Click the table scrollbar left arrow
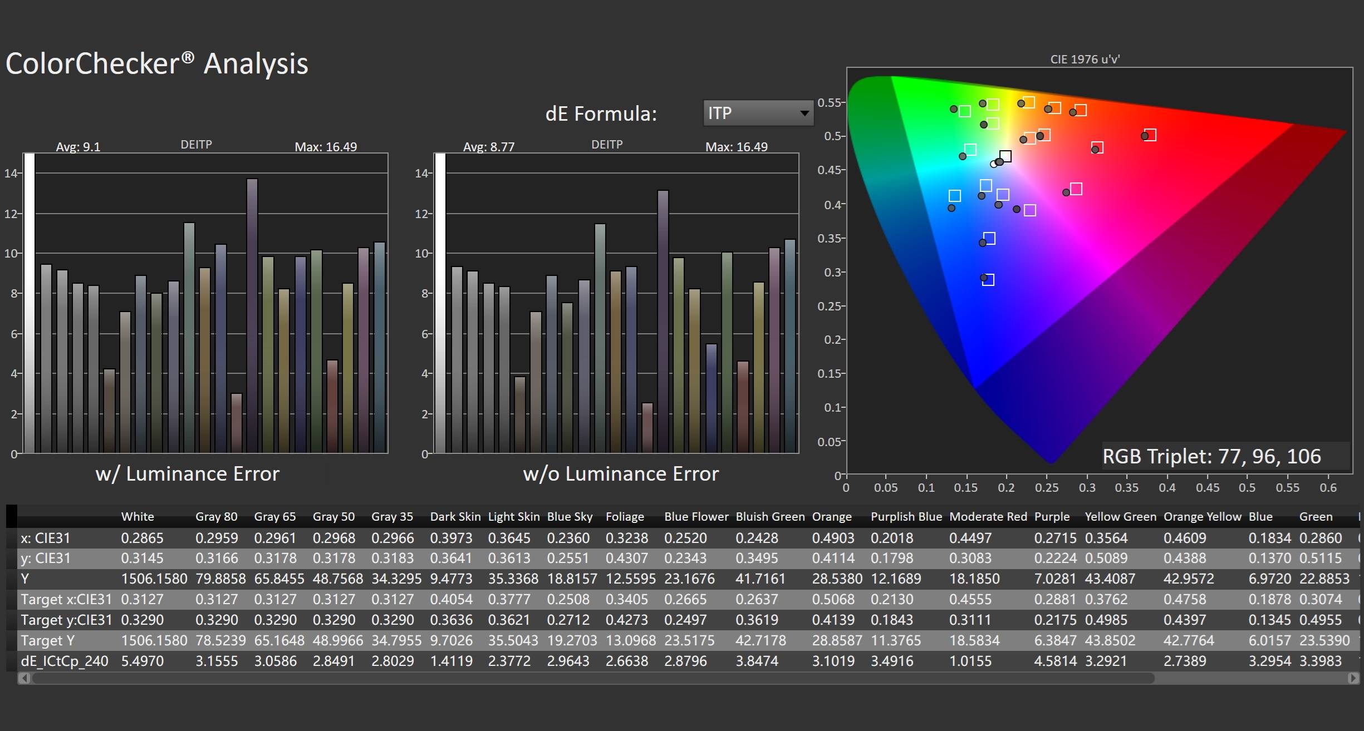1364x731 pixels. tap(24, 678)
